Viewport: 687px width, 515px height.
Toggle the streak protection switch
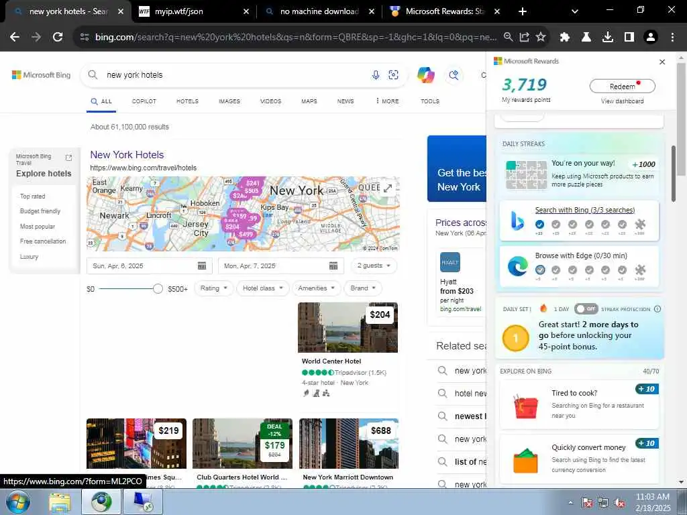586,308
